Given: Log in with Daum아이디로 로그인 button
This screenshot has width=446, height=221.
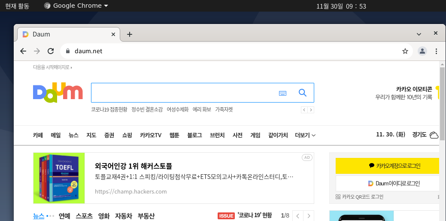Looking at the screenshot, I should click(388, 184).
